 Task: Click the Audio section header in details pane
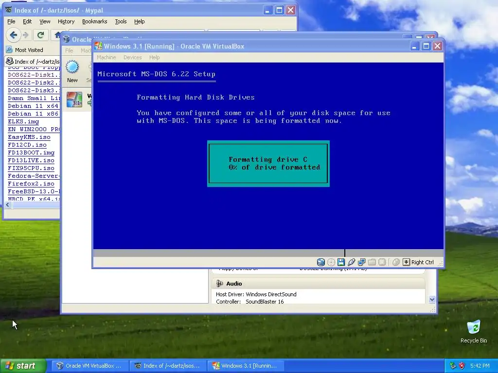[318, 283]
